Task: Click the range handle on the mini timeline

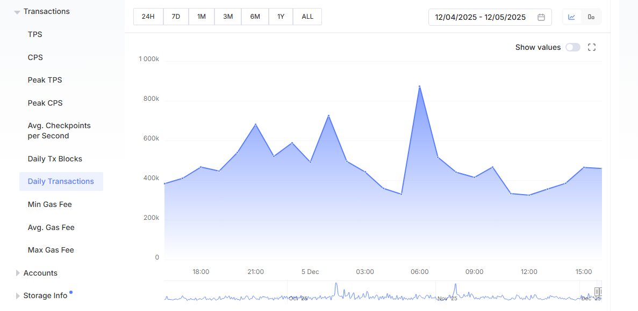Action: click(598, 291)
